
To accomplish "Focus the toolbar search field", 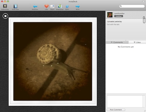I will pos(132,6).
